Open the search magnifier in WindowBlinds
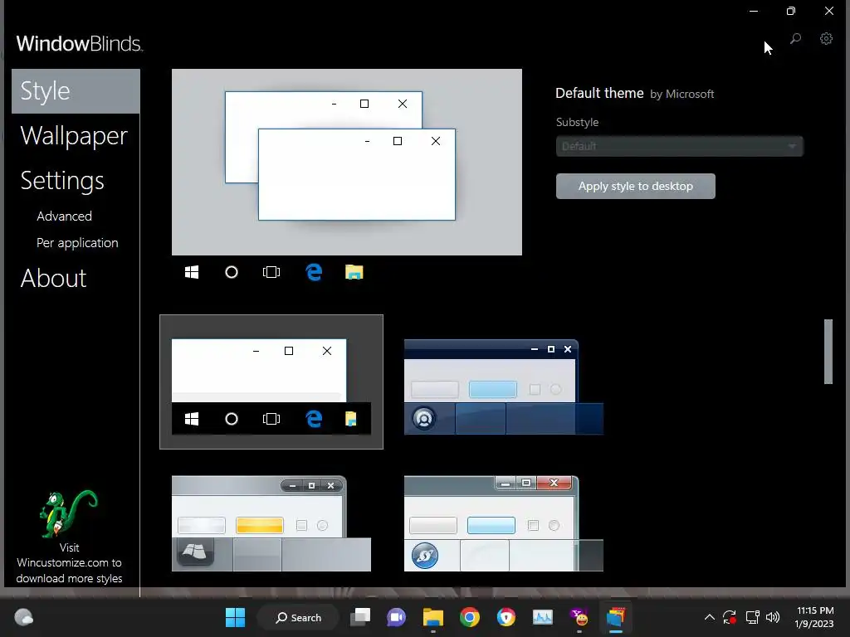Screen dimensions: 850x637 click(x=795, y=39)
